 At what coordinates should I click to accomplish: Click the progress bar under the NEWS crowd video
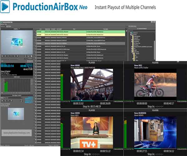(92, 101)
